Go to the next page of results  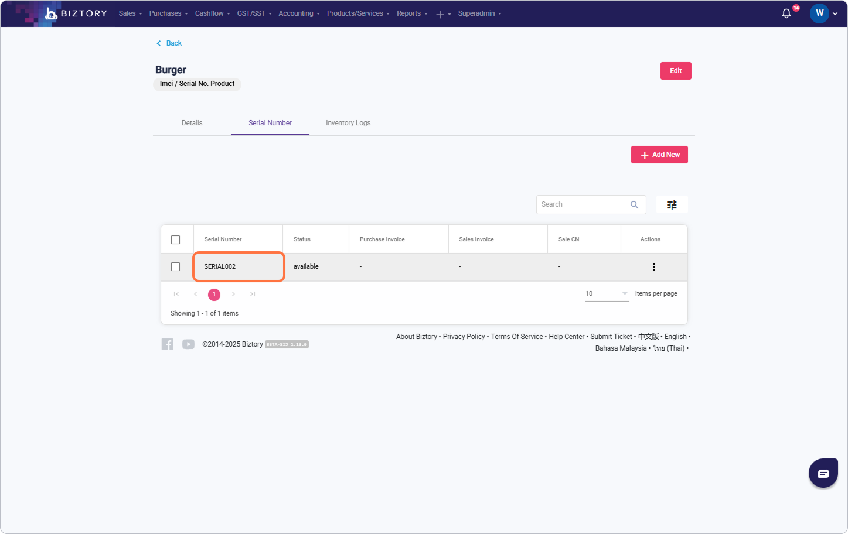pos(233,294)
